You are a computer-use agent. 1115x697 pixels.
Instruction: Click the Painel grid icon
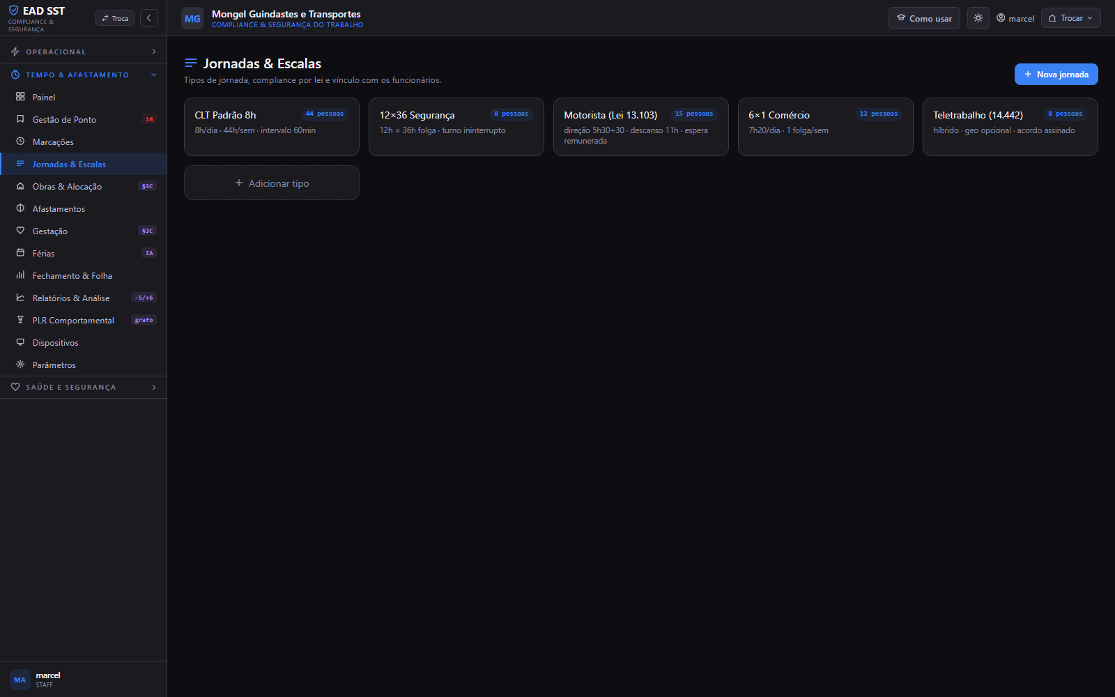click(x=20, y=97)
